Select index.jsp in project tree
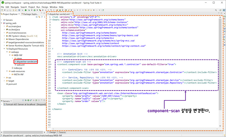Screen dimensions: 226x137 (x=17, y=68)
